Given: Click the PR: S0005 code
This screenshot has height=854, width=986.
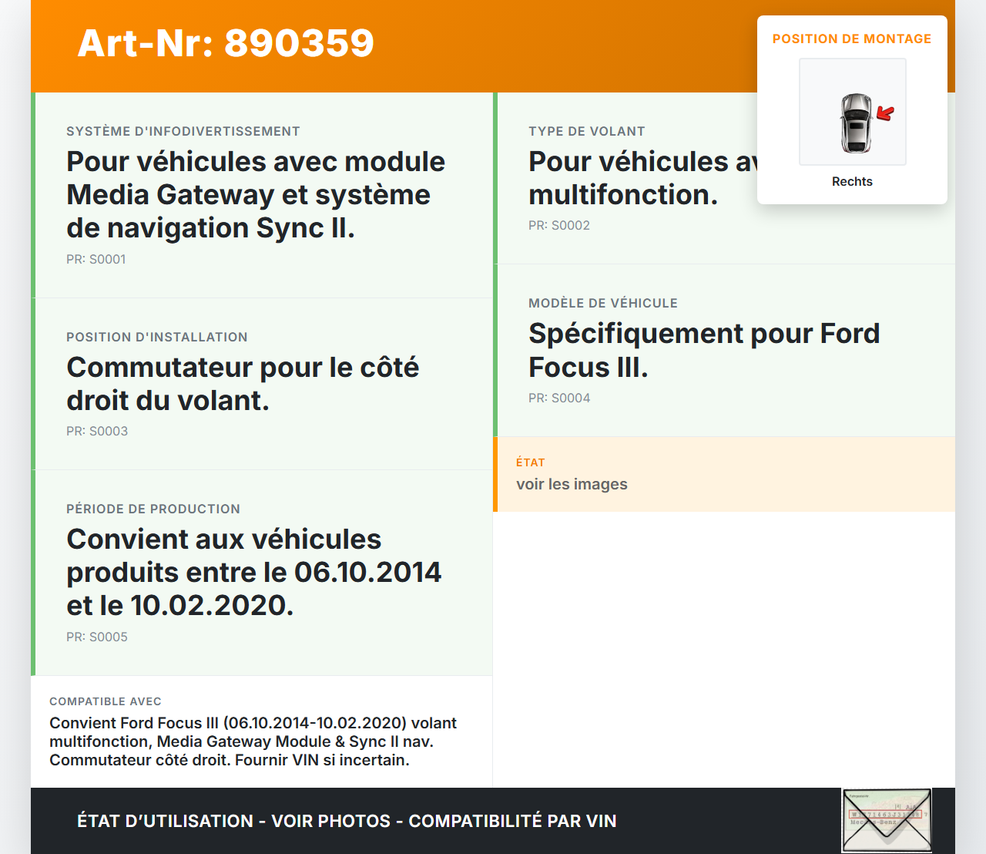Looking at the screenshot, I should 97,637.
